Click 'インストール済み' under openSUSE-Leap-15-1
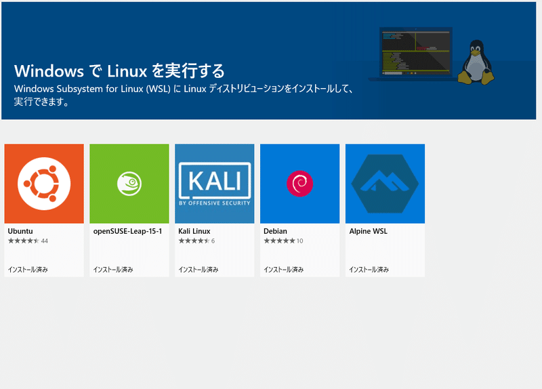This screenshot has height=389, width=542. (113, 269)
